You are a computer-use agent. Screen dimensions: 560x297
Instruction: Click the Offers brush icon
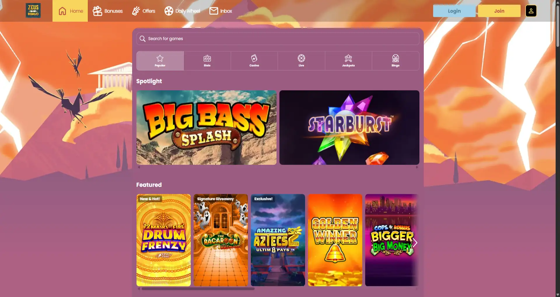click(136, 11)
